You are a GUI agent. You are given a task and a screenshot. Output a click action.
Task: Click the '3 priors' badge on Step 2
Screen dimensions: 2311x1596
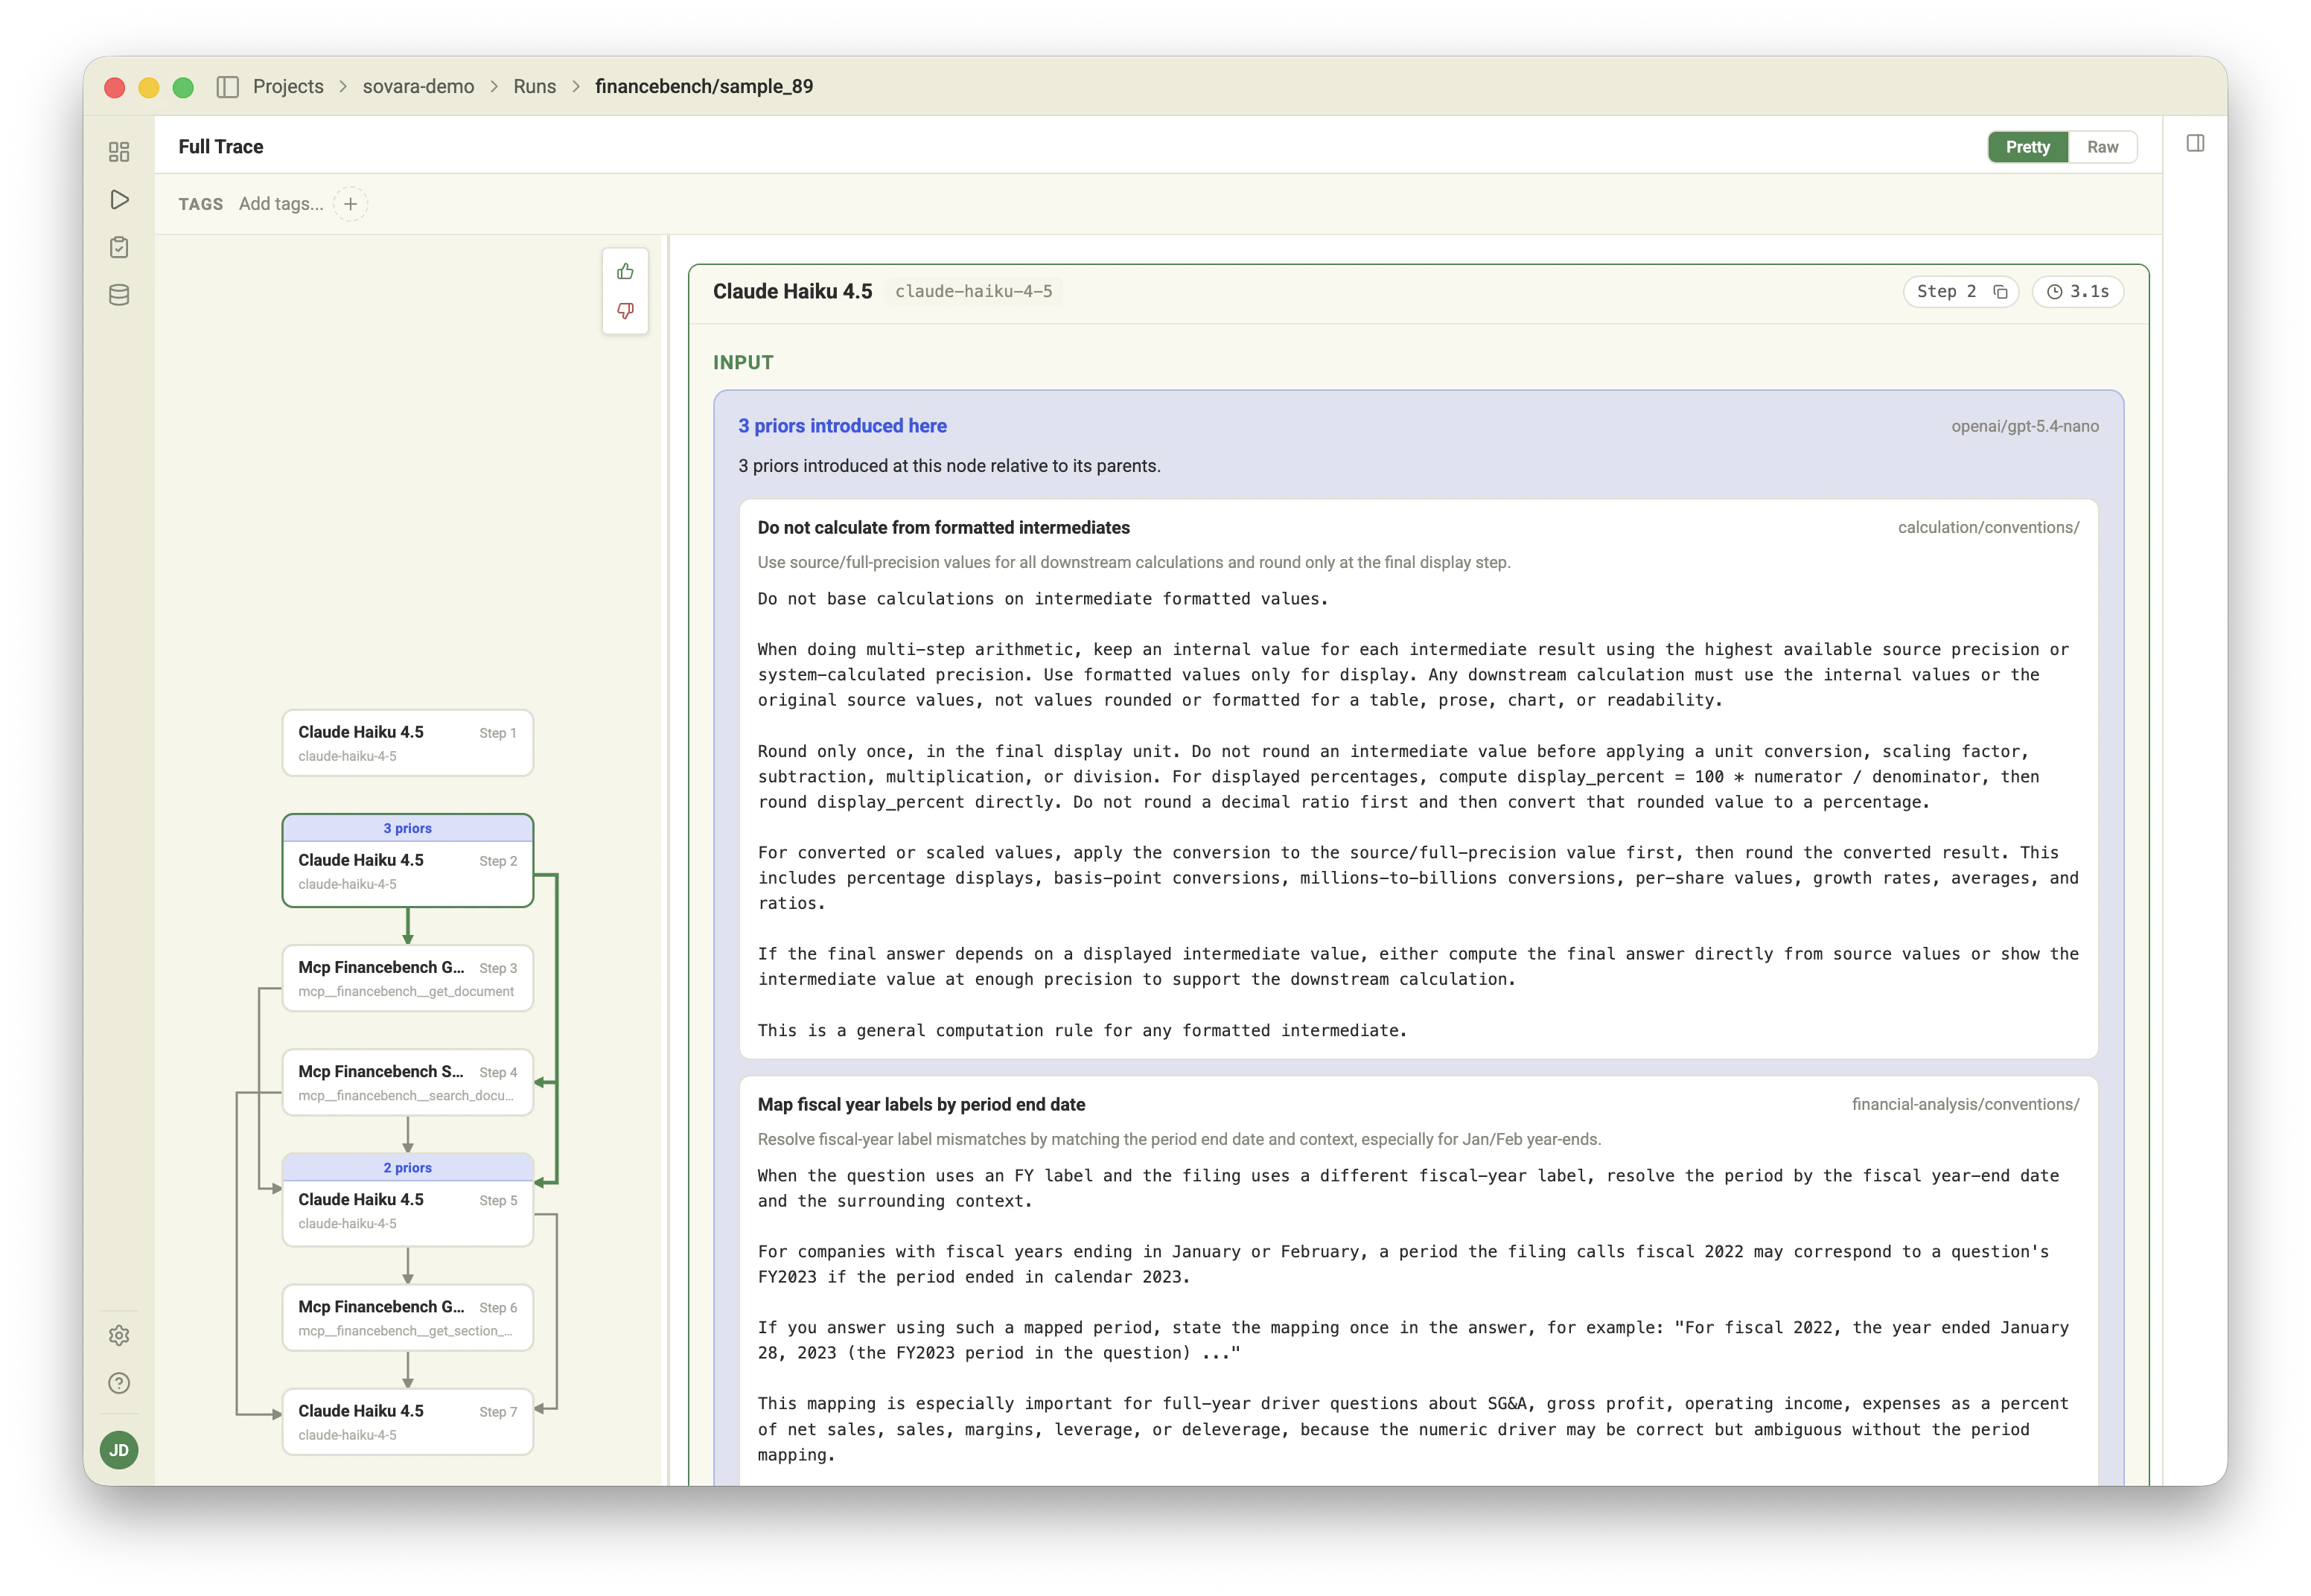408,828
